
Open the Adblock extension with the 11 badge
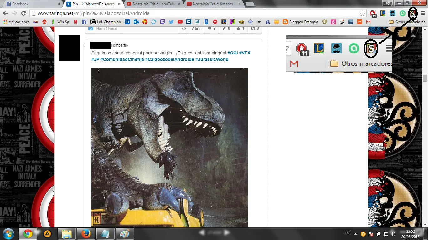[x=373, y=13]
